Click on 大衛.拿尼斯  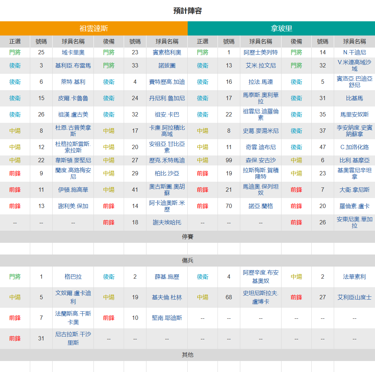tap(354, 190)
